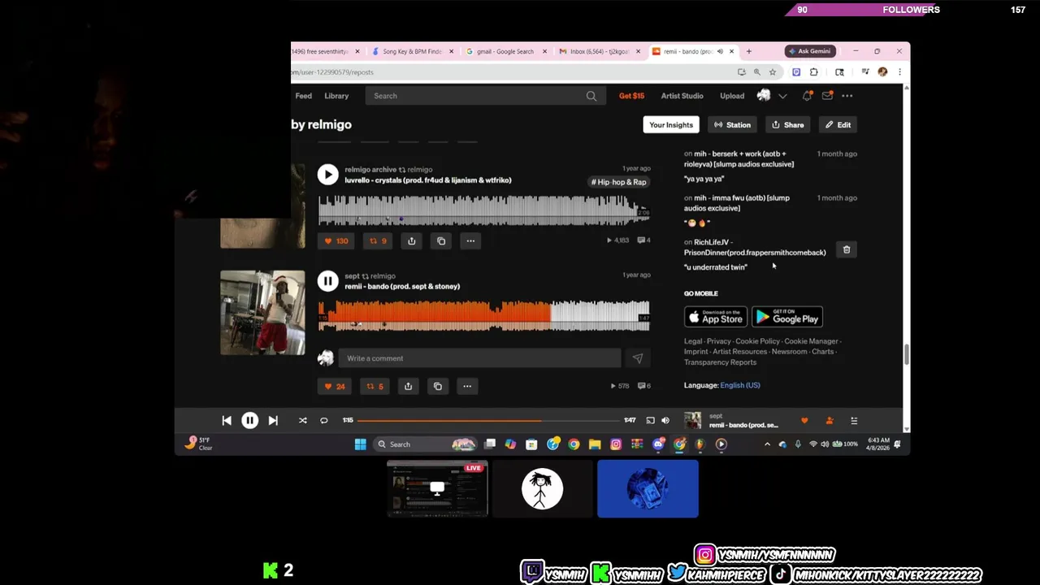Mute the player volume speaker icon
This screenshot has height=585, width=1040.
(665, 420)
